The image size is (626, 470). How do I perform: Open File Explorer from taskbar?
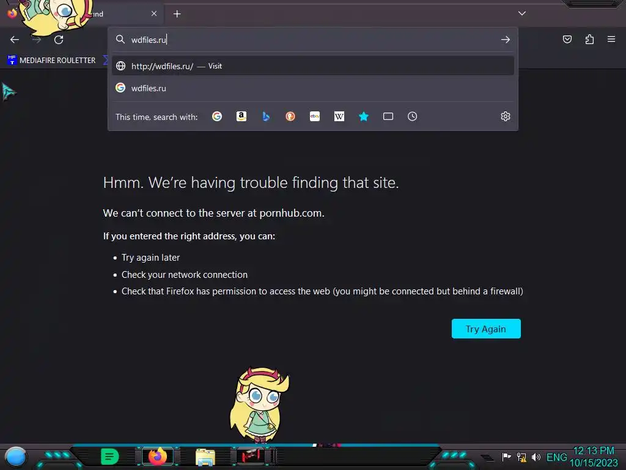(x=205, y=457)
